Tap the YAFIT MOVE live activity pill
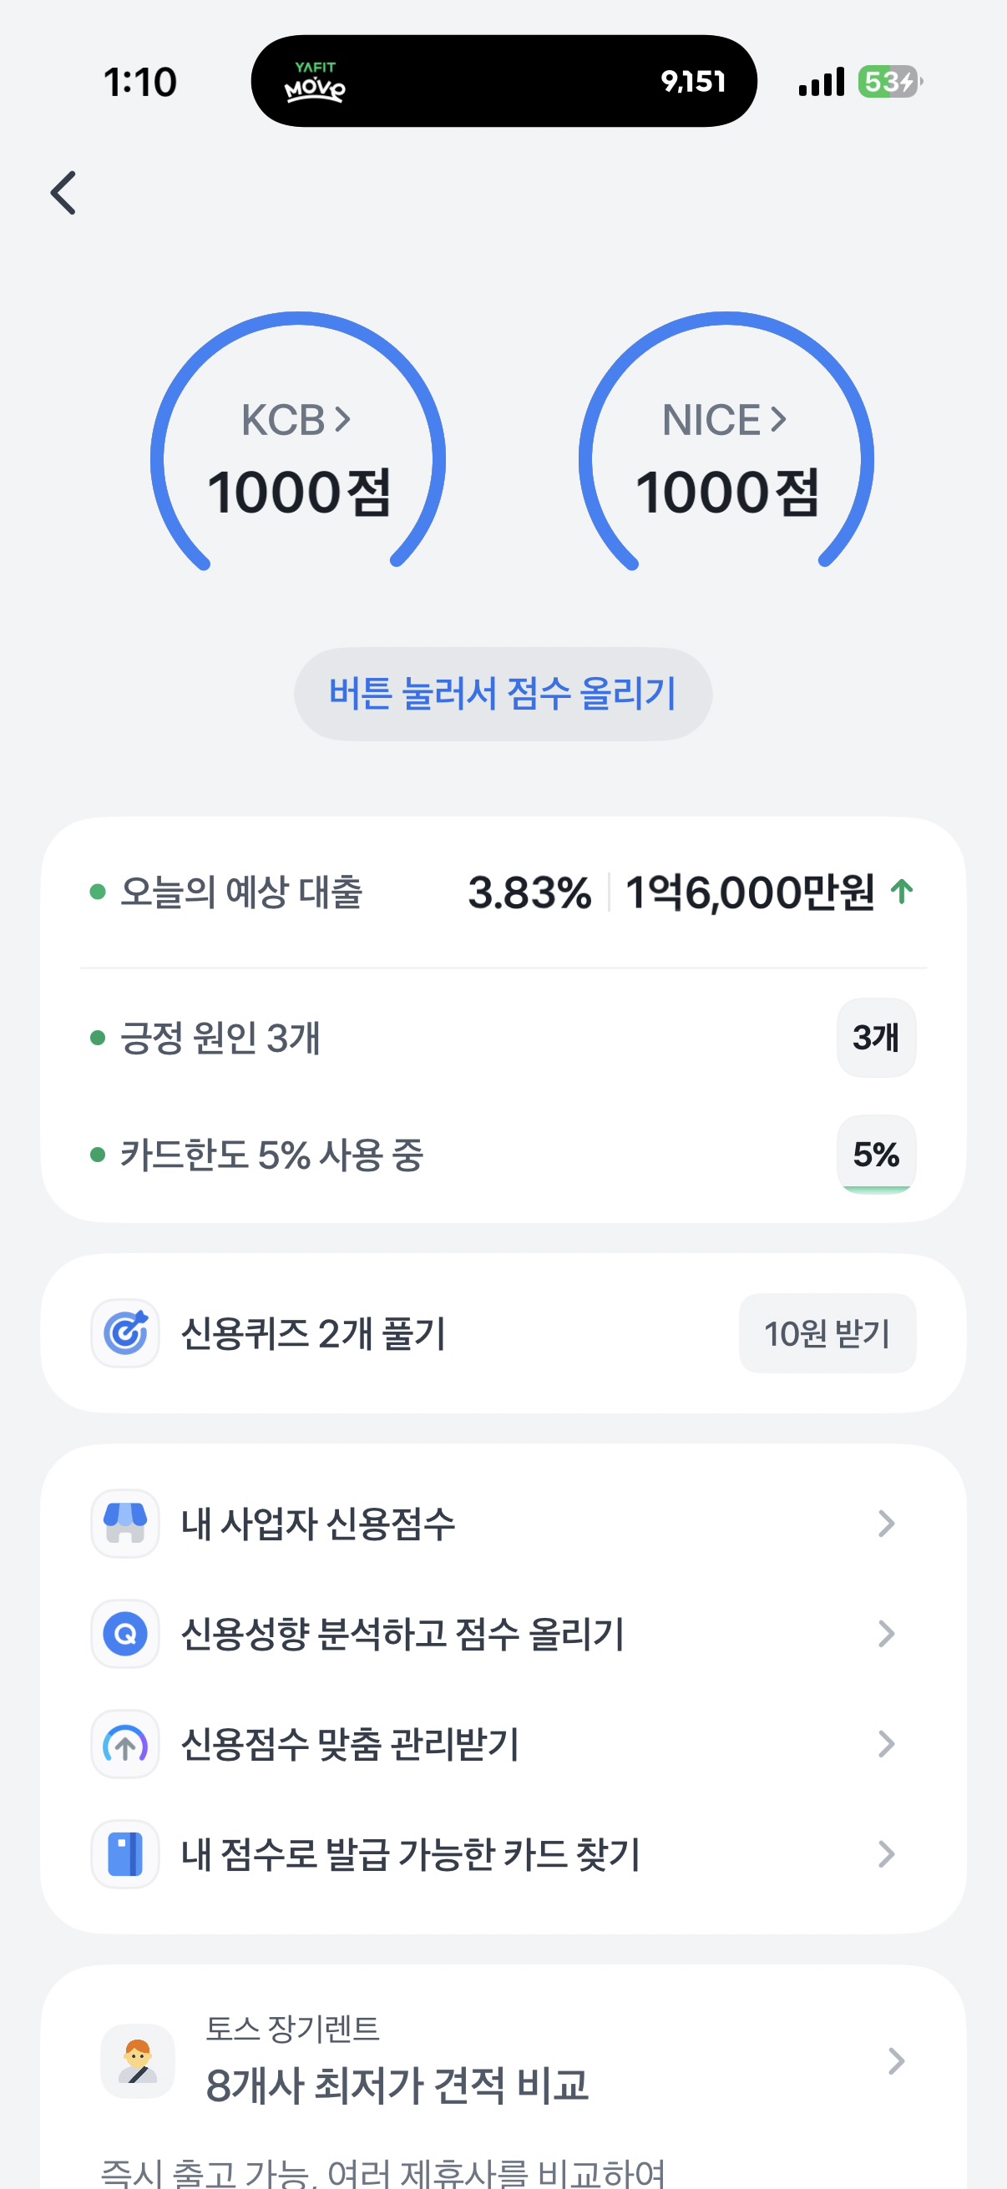The width and height of the screenshot is (1007, 2189). 503,82
